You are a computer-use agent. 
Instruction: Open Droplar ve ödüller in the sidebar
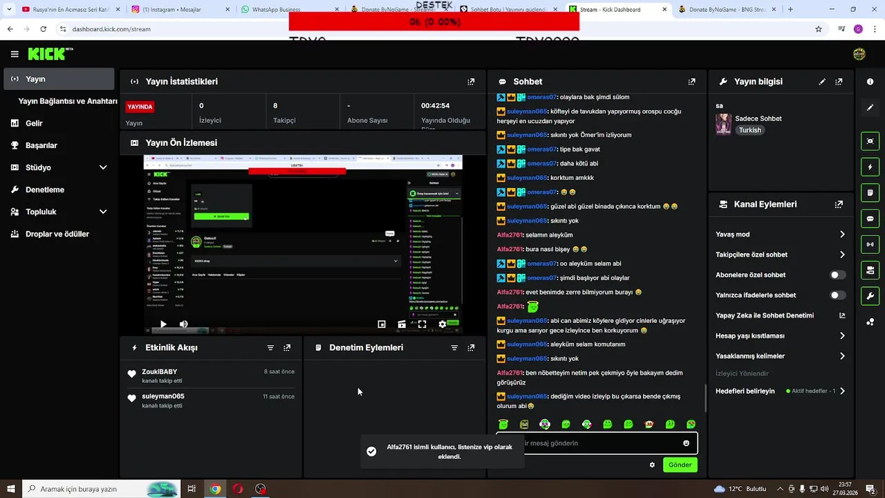pyautogui.click(x=59, y=234)
